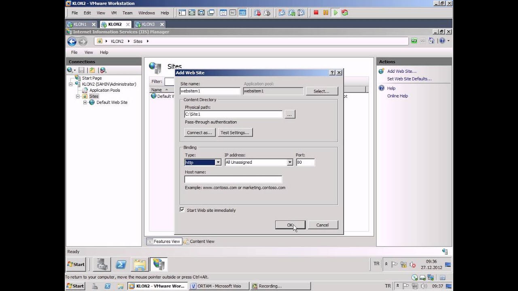
Task: Click VMware orange suspend icon
Action: click(326, 13)
